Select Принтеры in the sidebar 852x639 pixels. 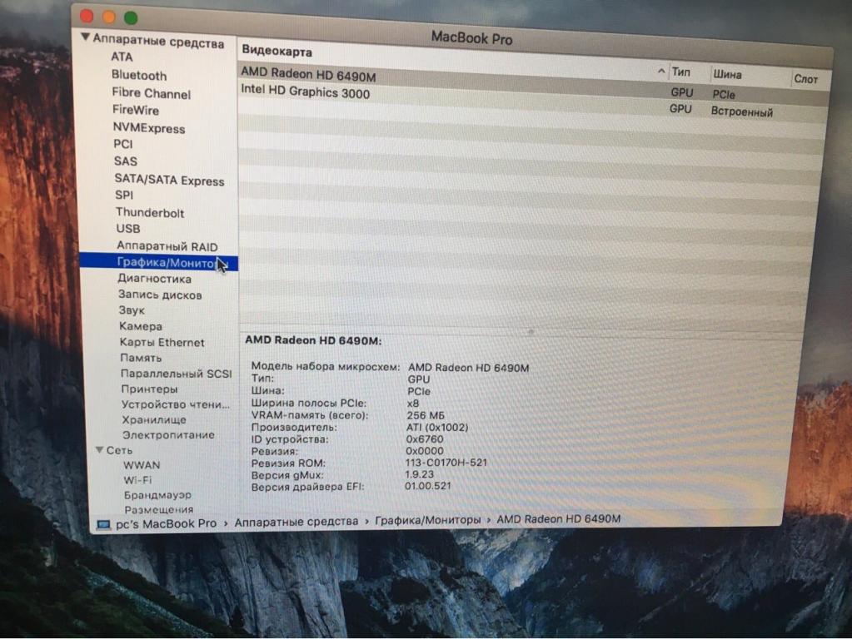150,389
